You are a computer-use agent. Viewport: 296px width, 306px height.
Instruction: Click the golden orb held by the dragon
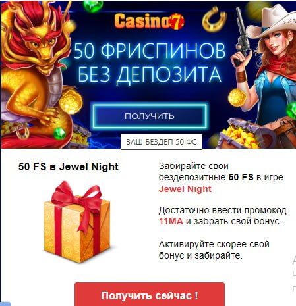[71, 102]
